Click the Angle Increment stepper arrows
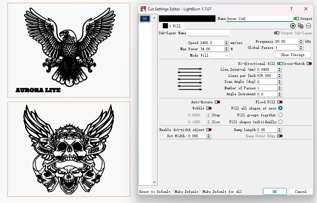The height and width of the screenshot is (203, 317). coord(279,94)
